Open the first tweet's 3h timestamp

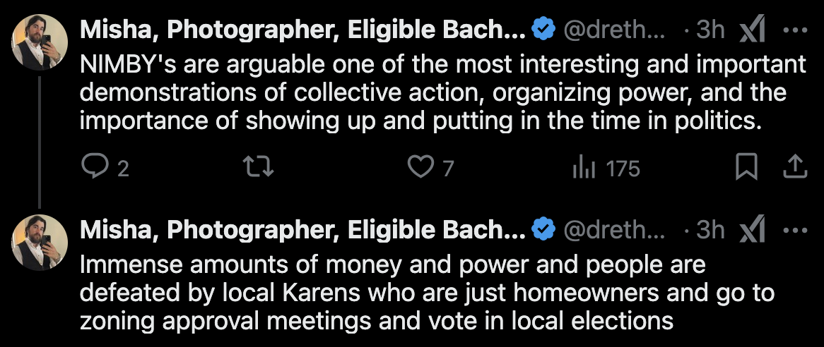click(x=710, y=30)
